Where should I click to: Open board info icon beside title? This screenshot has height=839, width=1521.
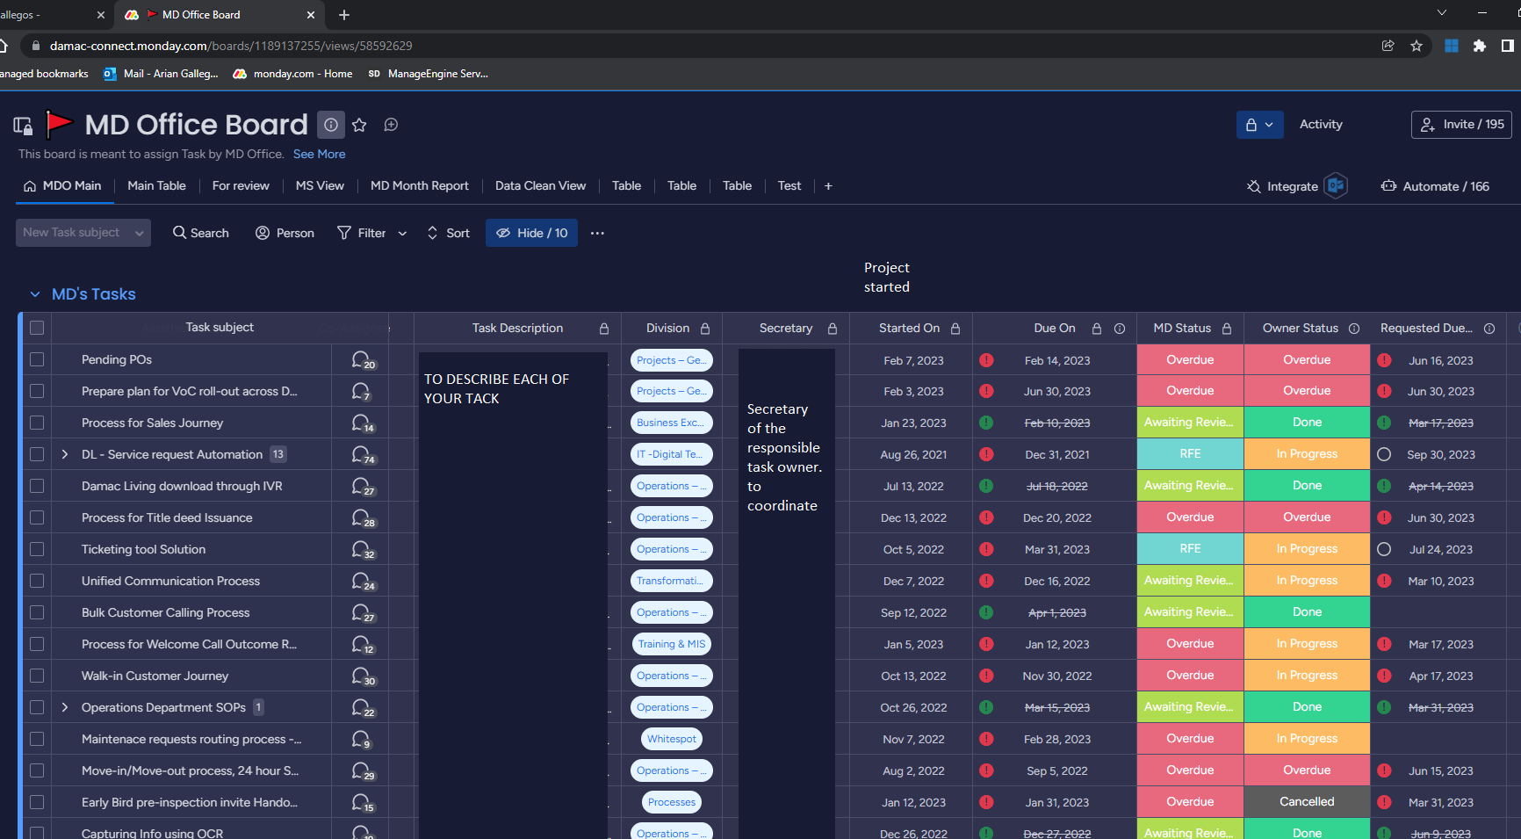tap(331, 125)
